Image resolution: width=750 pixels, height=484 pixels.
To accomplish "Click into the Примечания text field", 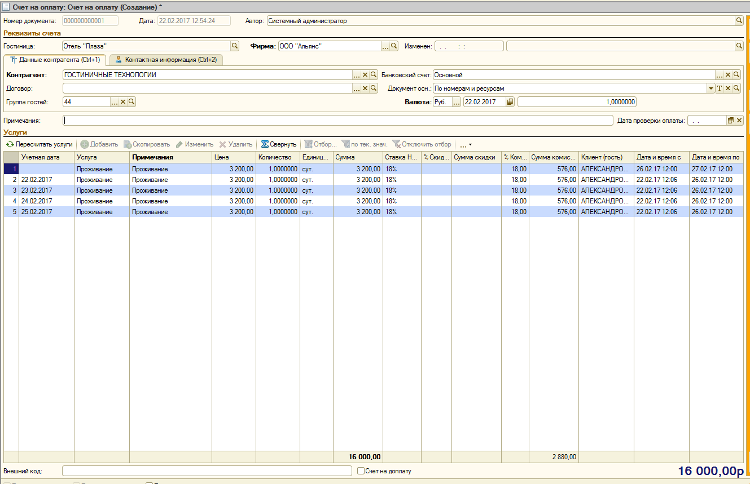I will point(337,121).
